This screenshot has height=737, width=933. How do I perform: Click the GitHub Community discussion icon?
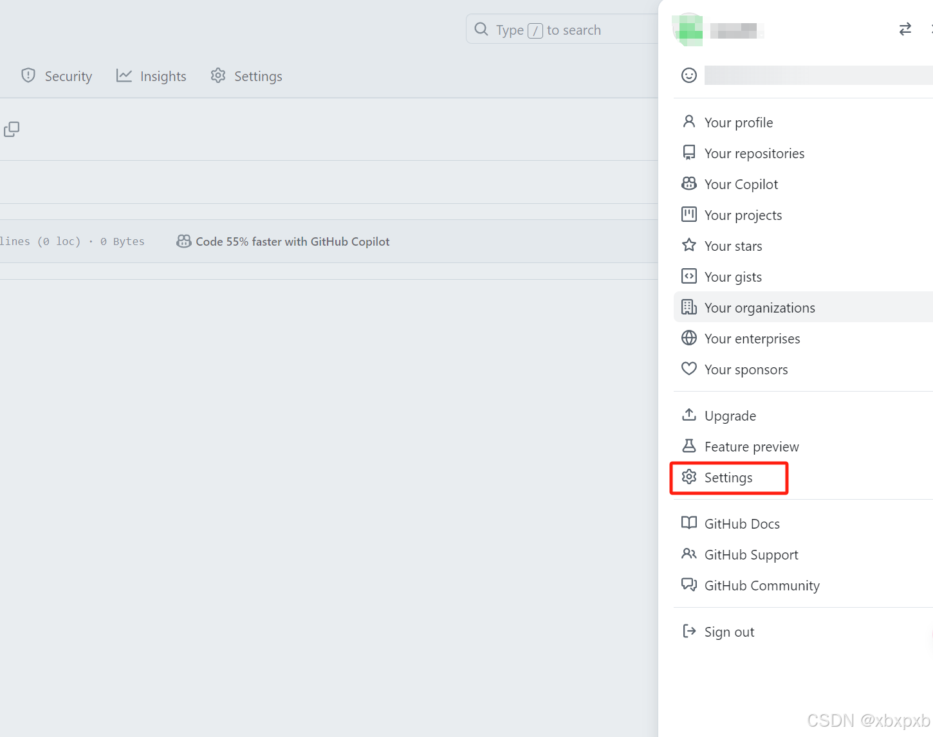[x=689, y=585]
